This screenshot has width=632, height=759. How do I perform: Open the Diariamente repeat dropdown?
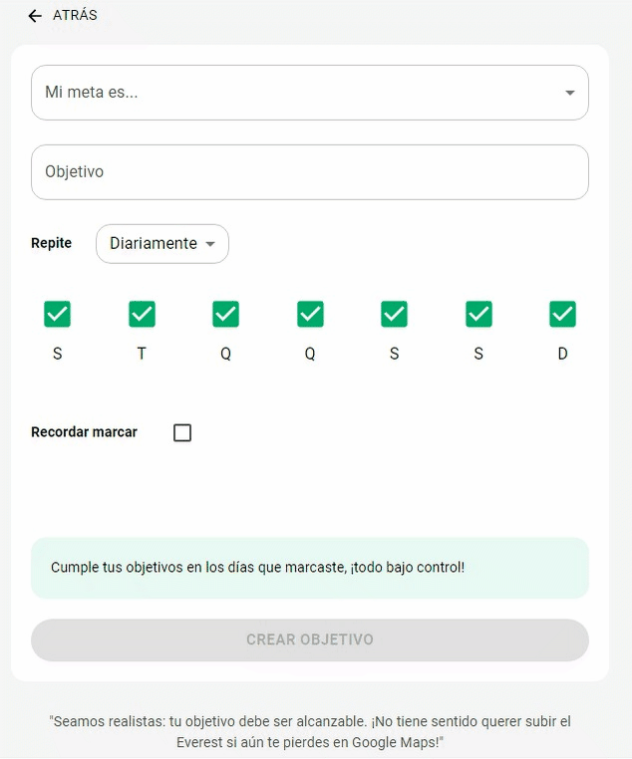coord(162,243)
